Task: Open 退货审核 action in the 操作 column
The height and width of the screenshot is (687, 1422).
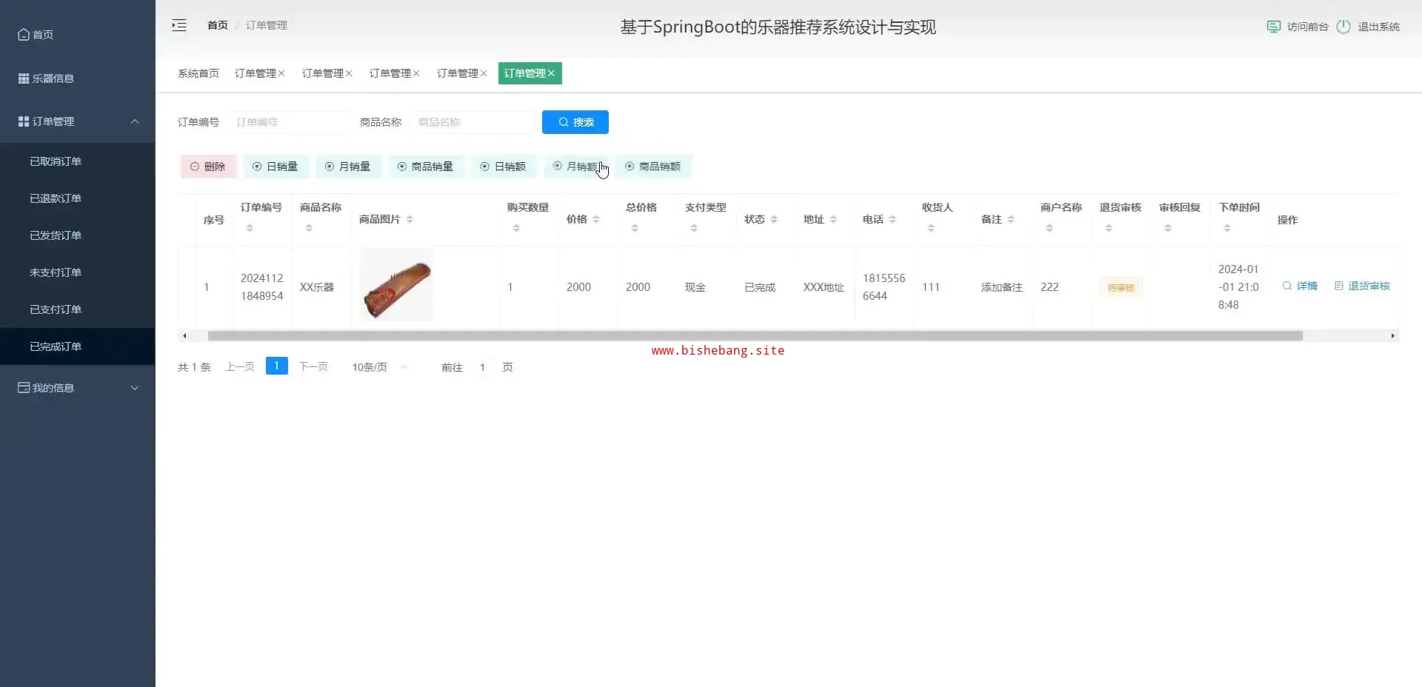Action: (x=1362, y=286)
